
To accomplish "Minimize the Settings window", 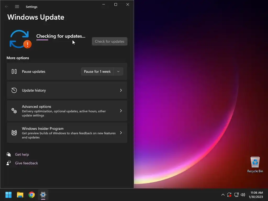I will 104,4.
